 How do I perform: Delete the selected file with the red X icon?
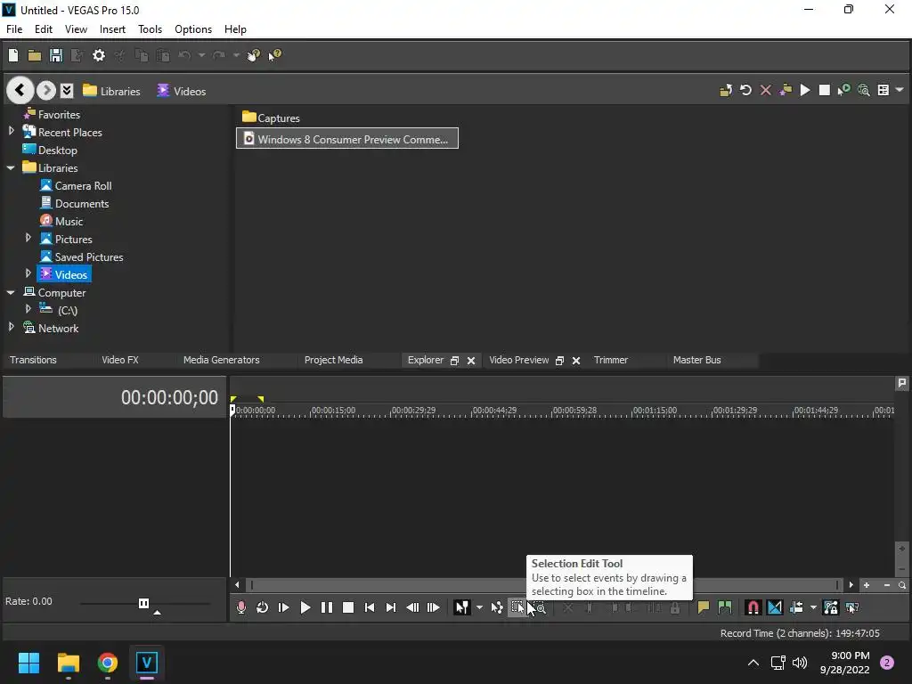(765, 90)
